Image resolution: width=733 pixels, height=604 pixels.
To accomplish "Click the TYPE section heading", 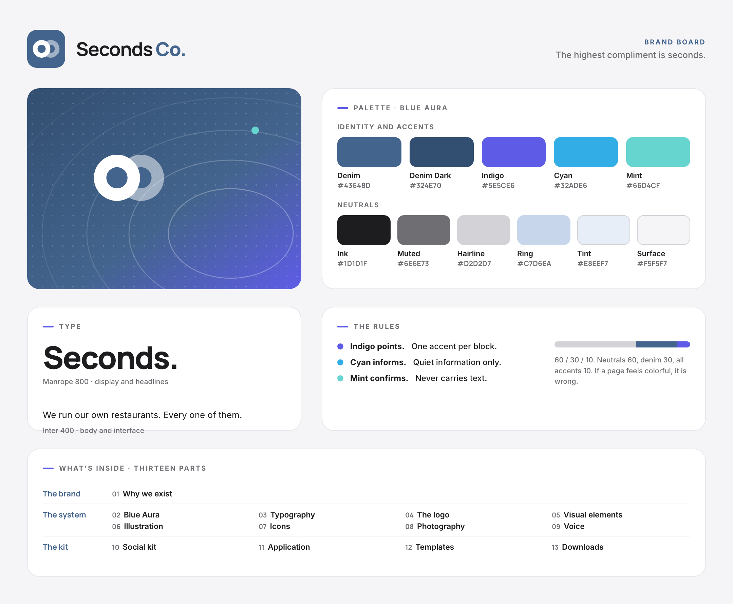I will tap(70, 326).
